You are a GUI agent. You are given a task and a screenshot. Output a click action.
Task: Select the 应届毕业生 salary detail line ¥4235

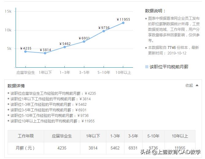click(x=53, y=93)
